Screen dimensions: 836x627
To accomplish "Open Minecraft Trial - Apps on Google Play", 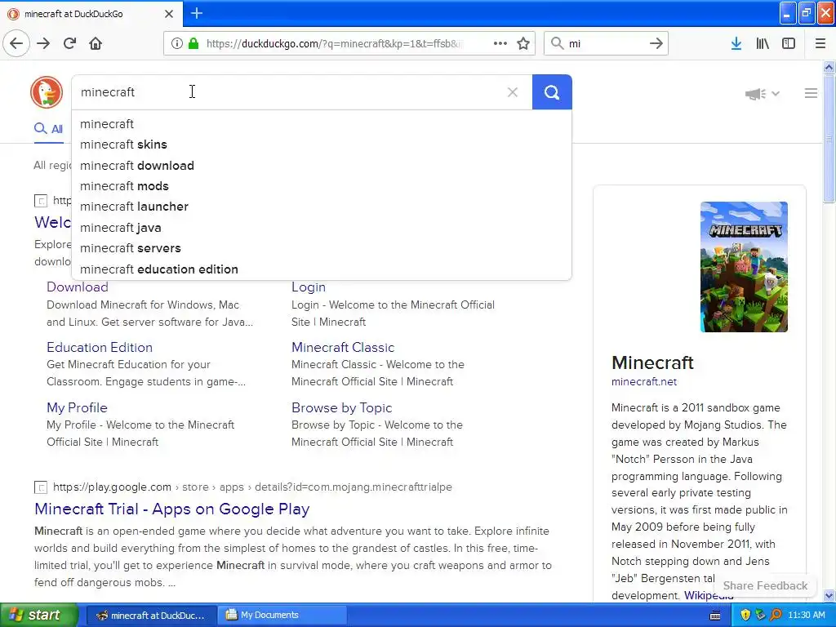I will [x=171, y=509].
